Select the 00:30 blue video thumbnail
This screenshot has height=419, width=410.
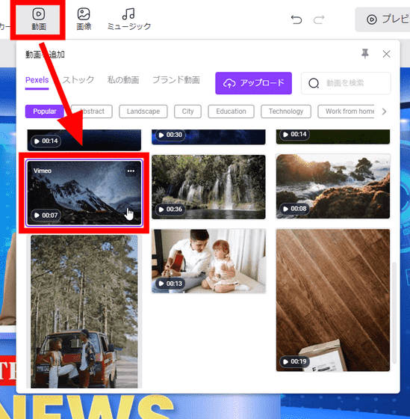point(208,137)
